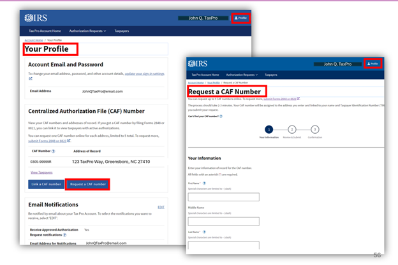Select step 1 Your Information circle
Viewport: 398px width, 265px height.
269,129
